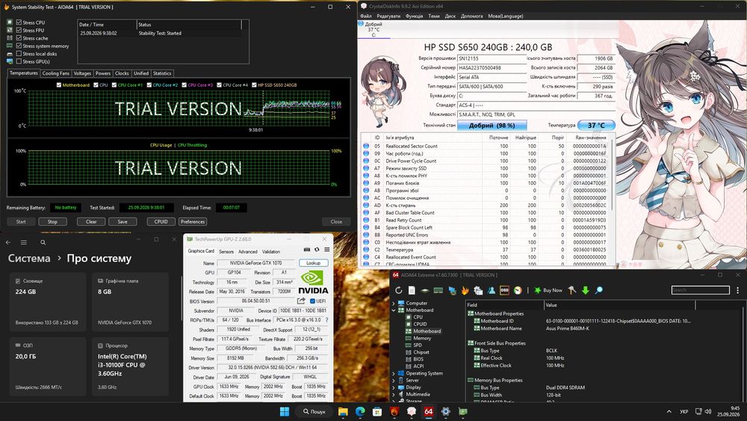Click the network monitor icon in AIDA64 toolbar
This screenshot has width=747, height=421.
[452, 290]
